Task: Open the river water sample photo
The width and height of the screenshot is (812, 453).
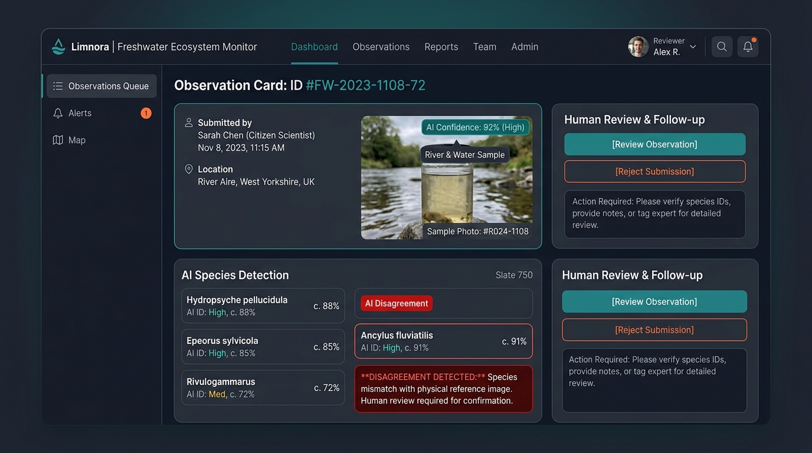Action: pyautogui.click(x=447, y=178)
